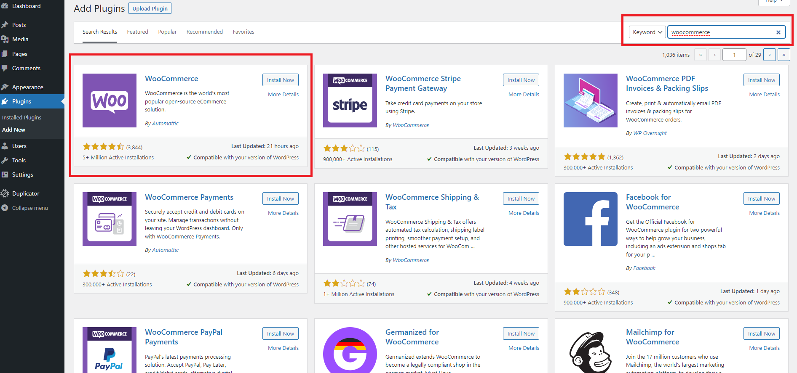797x373 pixels.
Task: Install Mailchimp for WooCommerce plugin
Action: pos(762,333)
